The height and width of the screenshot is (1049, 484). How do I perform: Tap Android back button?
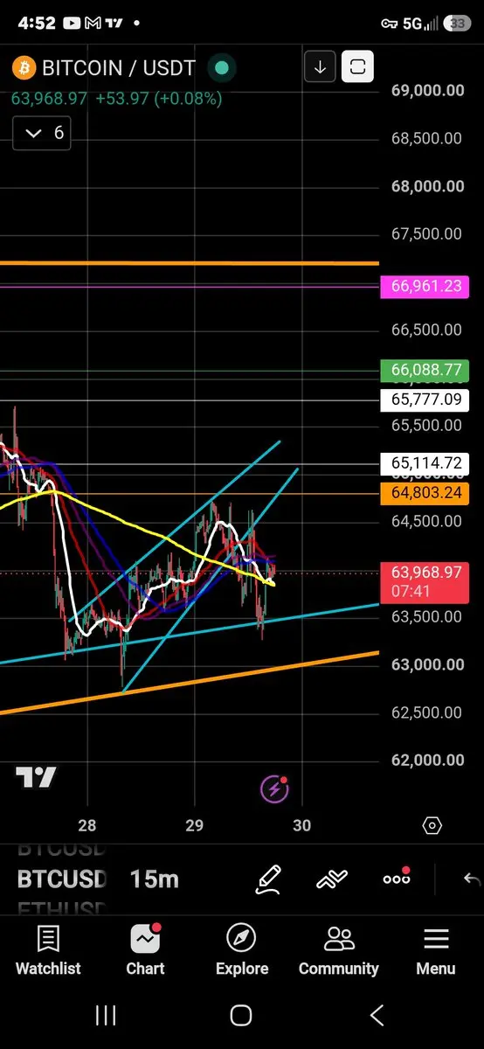click(x=377, y=1015)
